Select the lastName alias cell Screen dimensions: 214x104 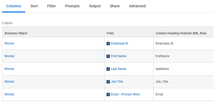184,69
